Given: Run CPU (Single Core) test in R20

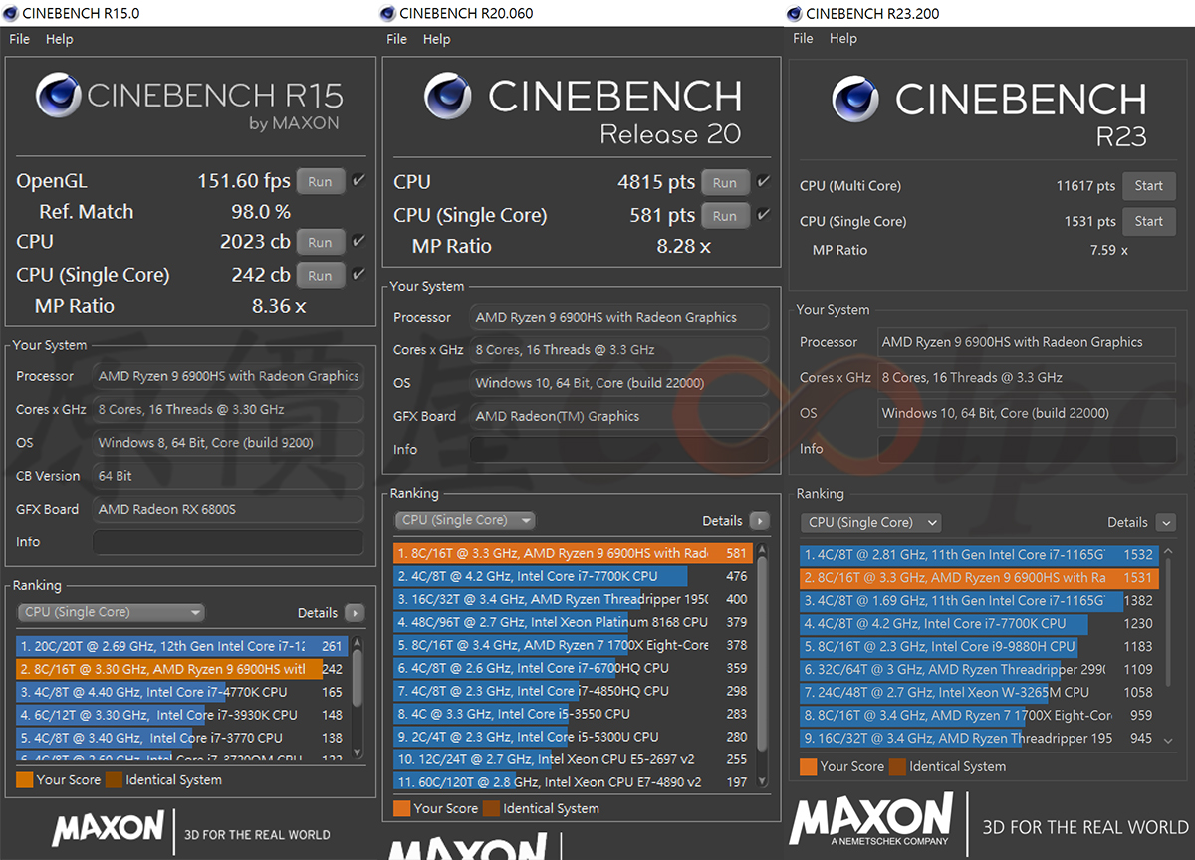Looking at the screenshot, I should (725, 216).
